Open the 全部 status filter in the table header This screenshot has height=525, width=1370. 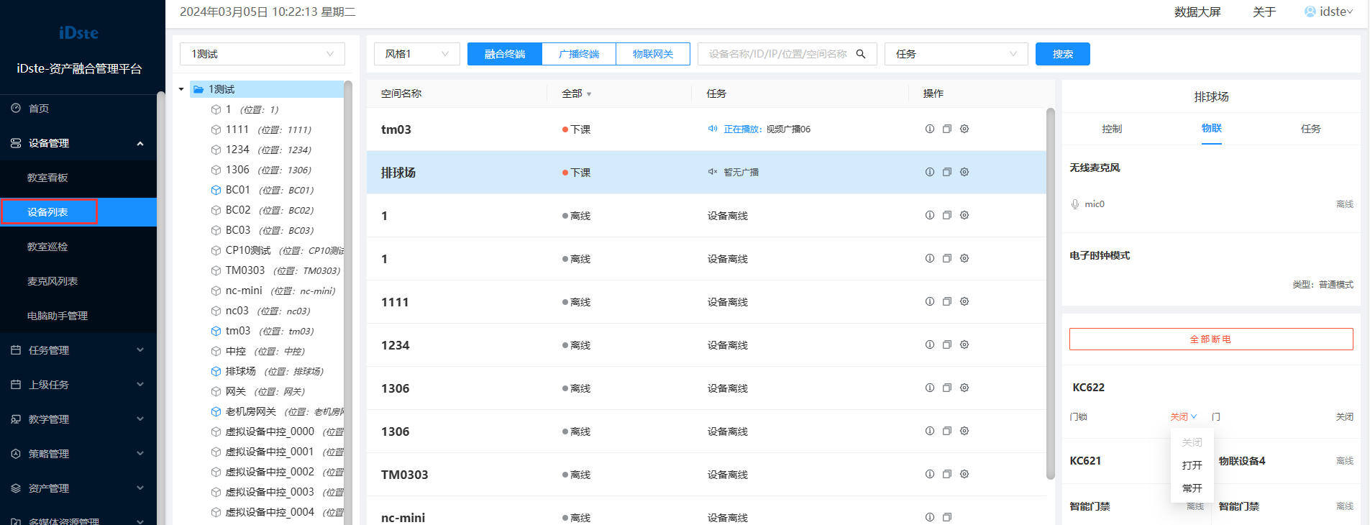(x=576, y=93)
